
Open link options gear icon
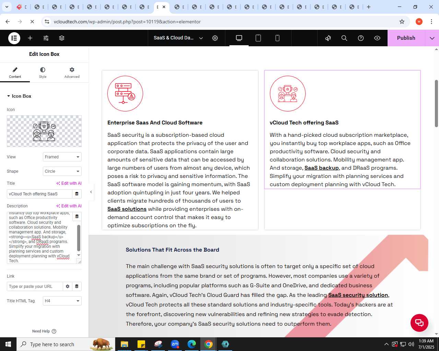point(68,287)
